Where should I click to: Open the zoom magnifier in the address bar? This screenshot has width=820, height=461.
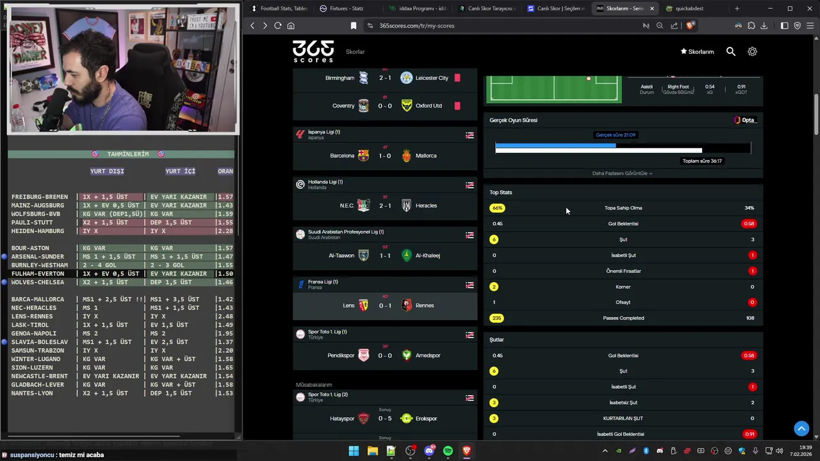point(660,26)
